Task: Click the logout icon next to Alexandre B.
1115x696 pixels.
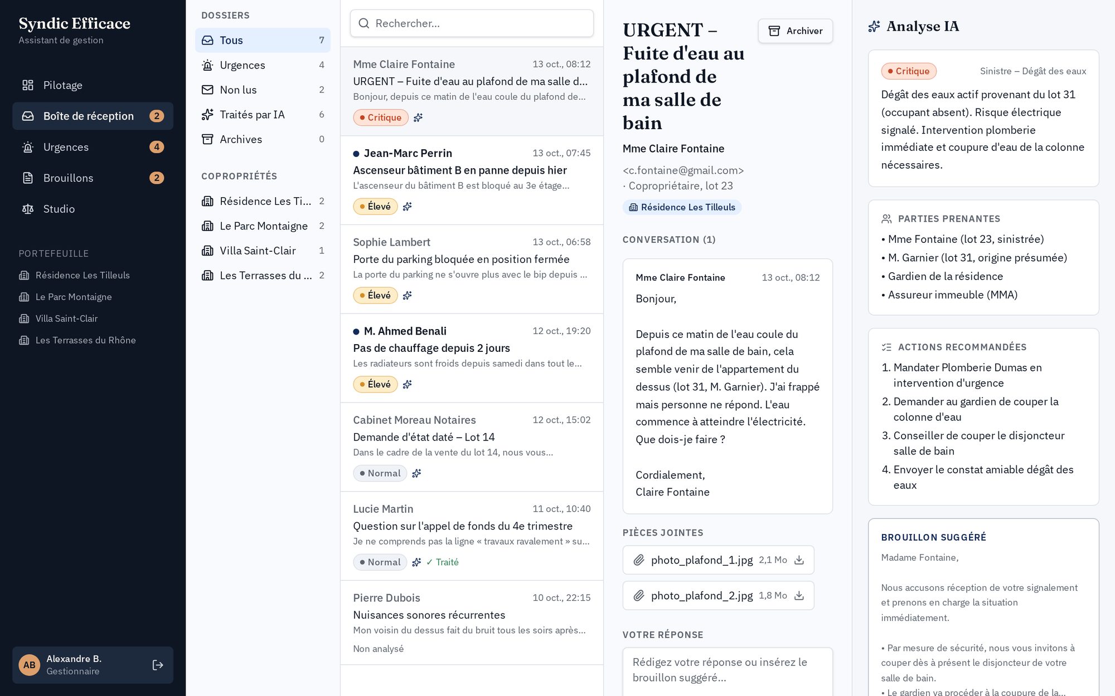Action: pos(158,665)
